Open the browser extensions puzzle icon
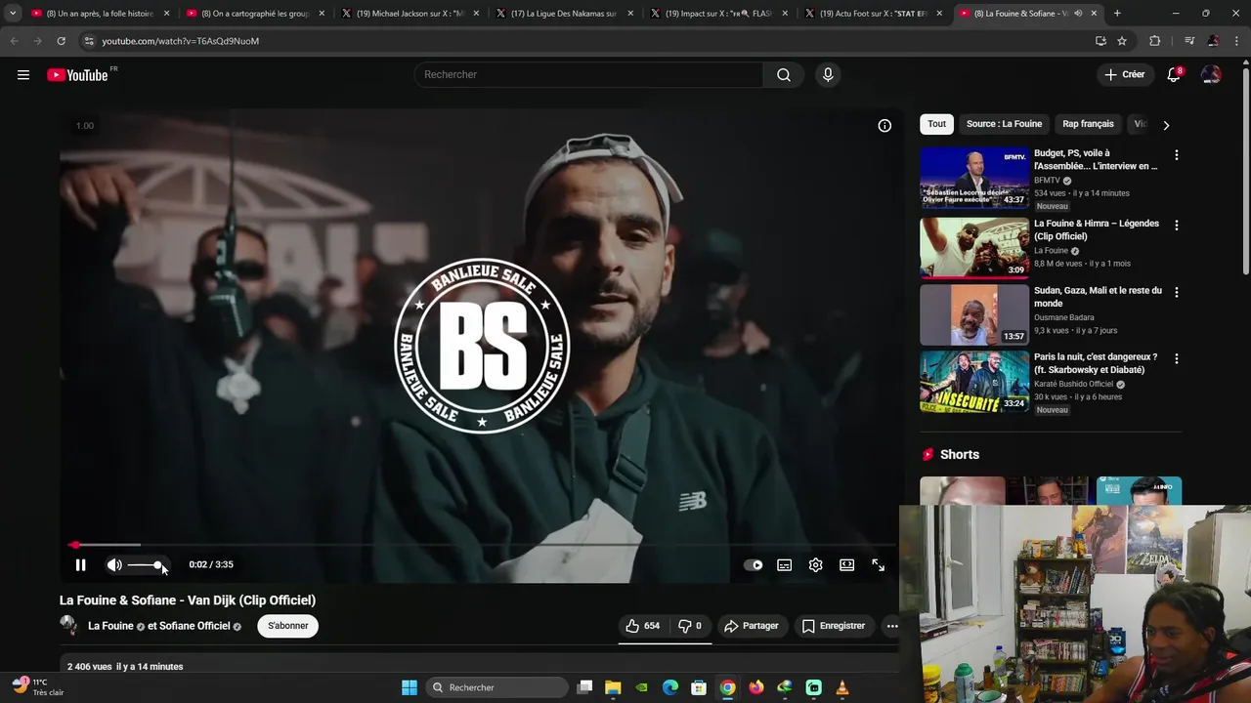The image size is (1251, 703). tap(1154, 41)
